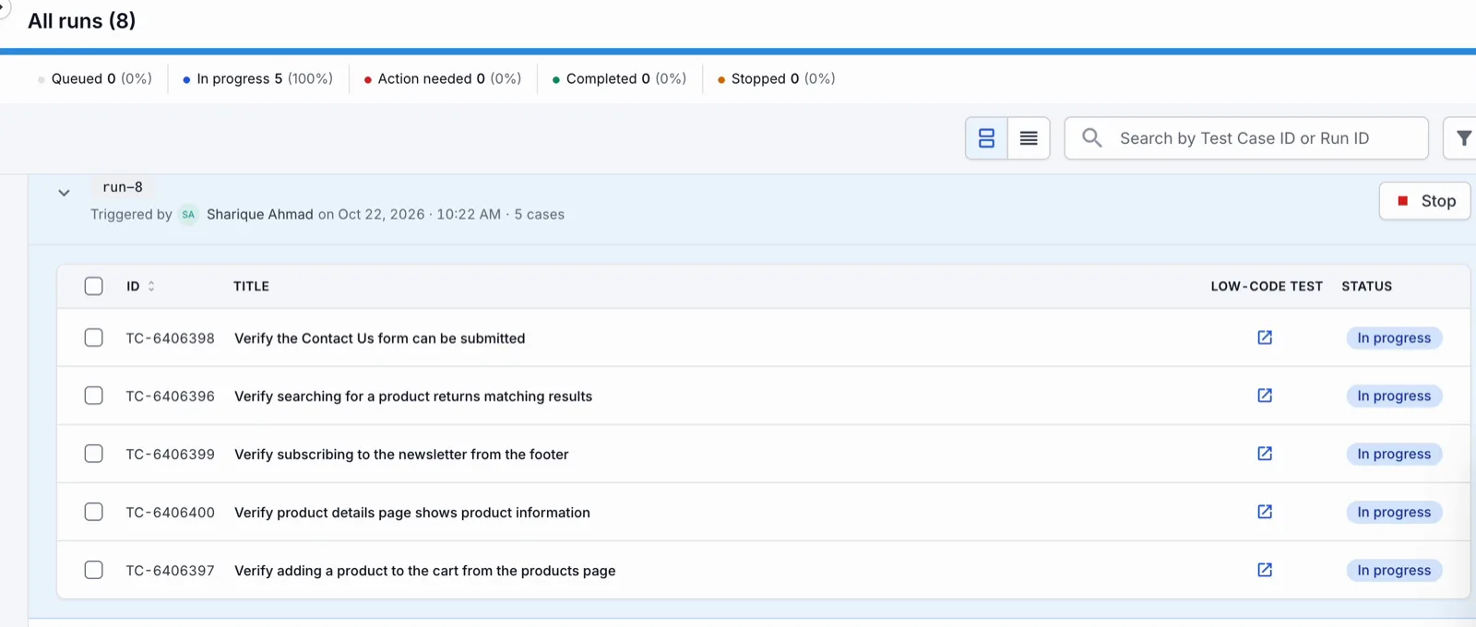Open the Sharique Ahmad user link
This screenshot has width=1476, height=627.
point(260,214)
